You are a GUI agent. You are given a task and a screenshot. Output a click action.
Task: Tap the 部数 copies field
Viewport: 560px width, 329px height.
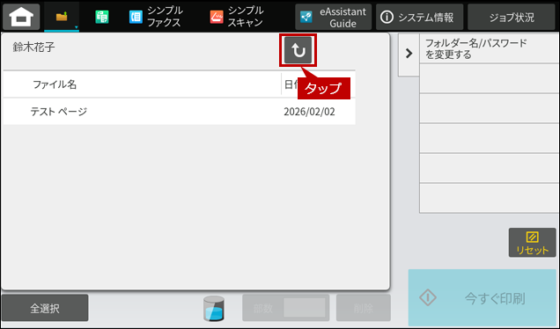coord(285,308)
